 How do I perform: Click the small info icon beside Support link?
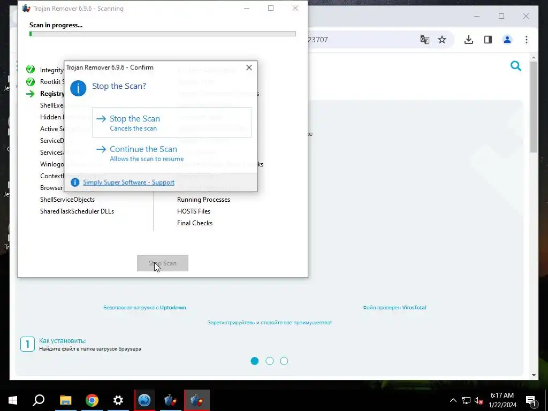tap(75, 182)
